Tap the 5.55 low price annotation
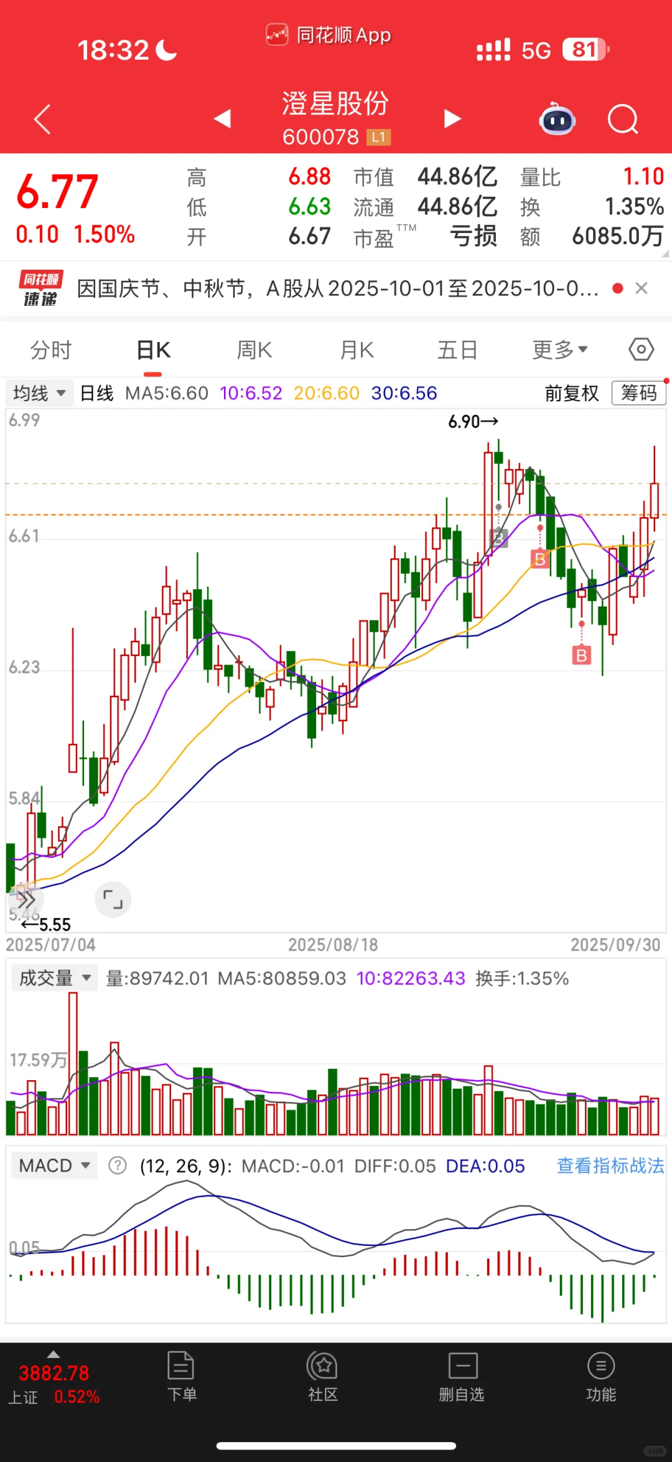The width and height of the screenshot is (672, 1462). pyautogui.click(x=46, y=924)
